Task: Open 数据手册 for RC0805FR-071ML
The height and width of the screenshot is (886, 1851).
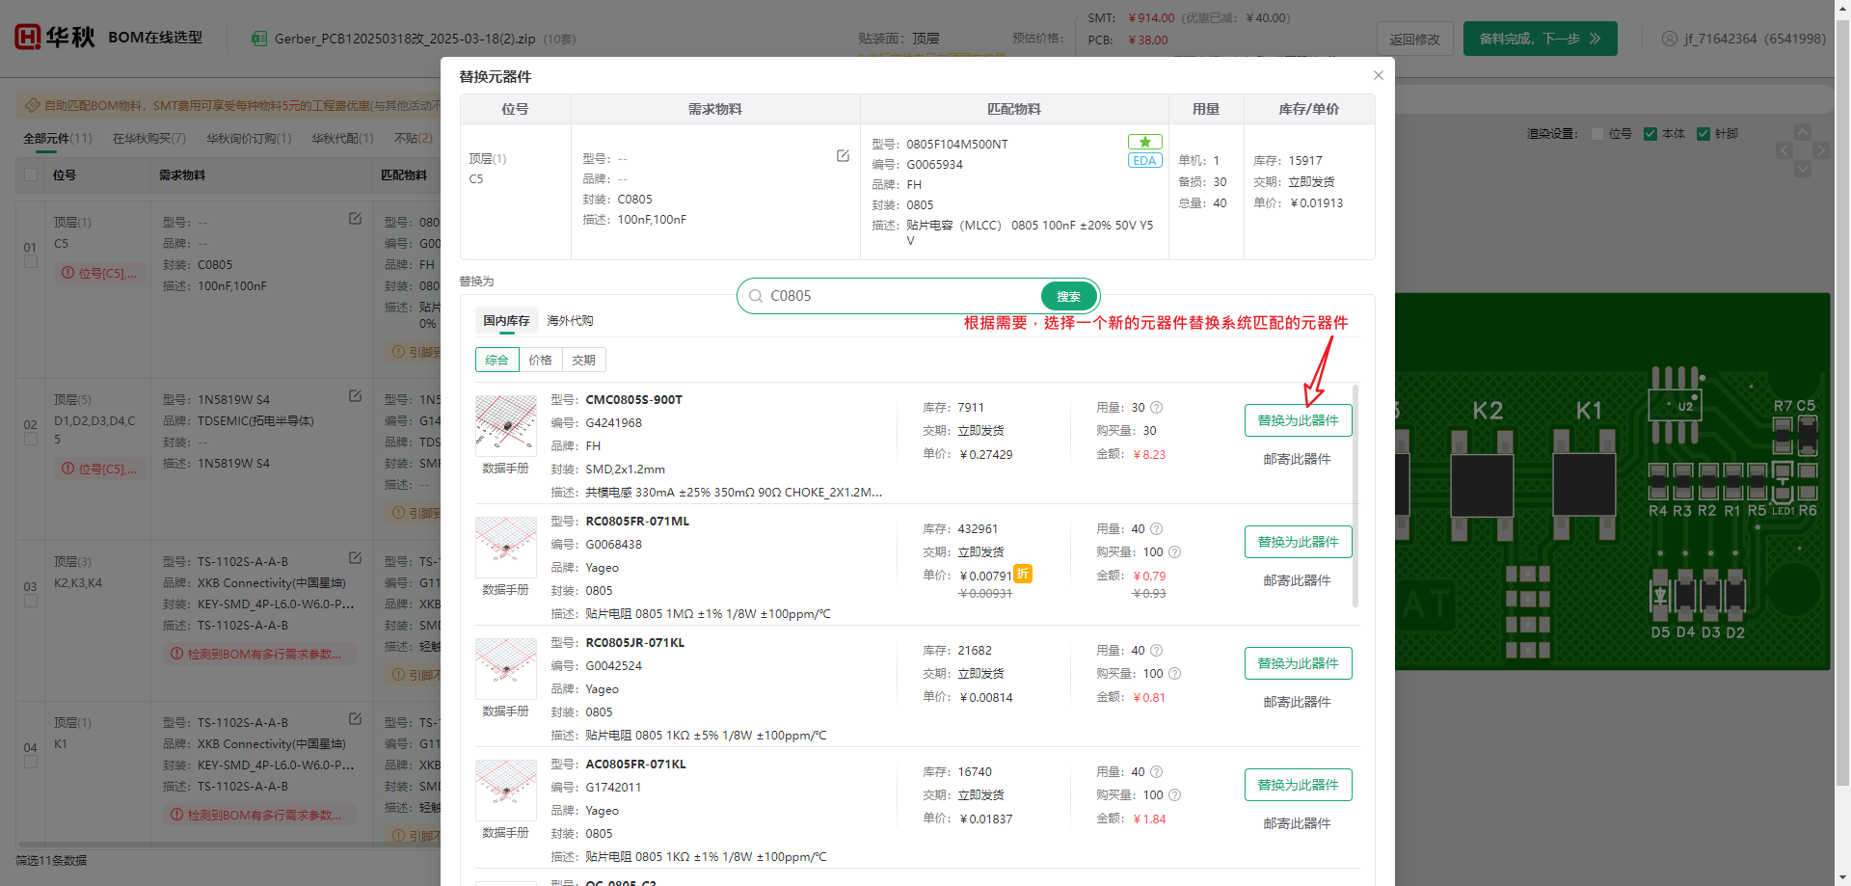Action: point(505,590)
